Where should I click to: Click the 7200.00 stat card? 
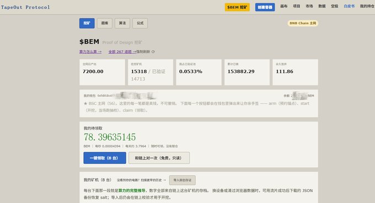(x=102, y=72)
